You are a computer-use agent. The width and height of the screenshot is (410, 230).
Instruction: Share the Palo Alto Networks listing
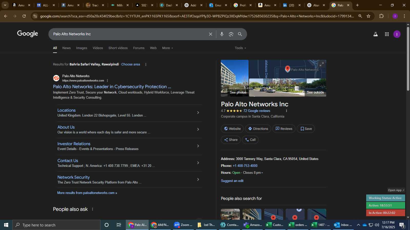[x=231, y=140]
